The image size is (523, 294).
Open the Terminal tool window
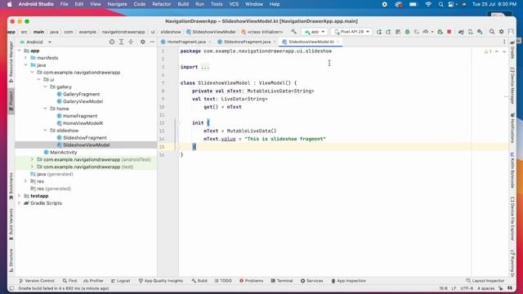(282, 281)
